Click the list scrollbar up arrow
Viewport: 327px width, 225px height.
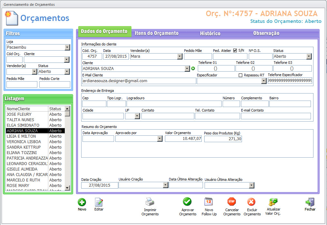click(67, 109)
